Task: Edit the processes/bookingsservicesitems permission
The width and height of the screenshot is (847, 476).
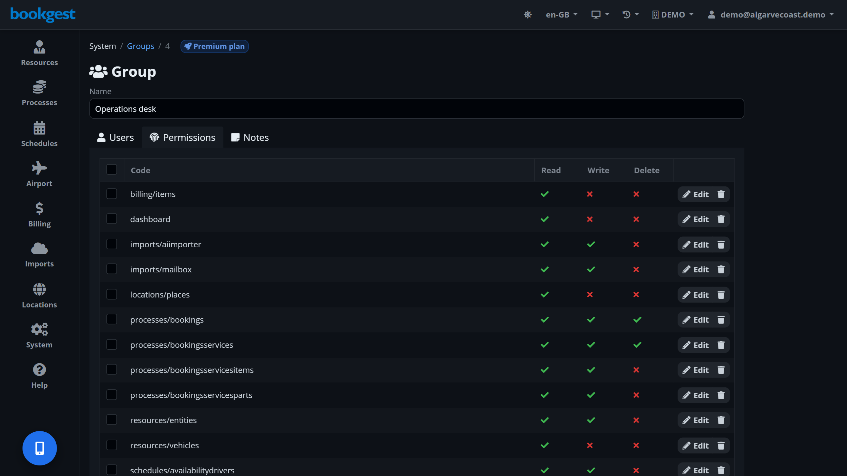Action: 696,370
